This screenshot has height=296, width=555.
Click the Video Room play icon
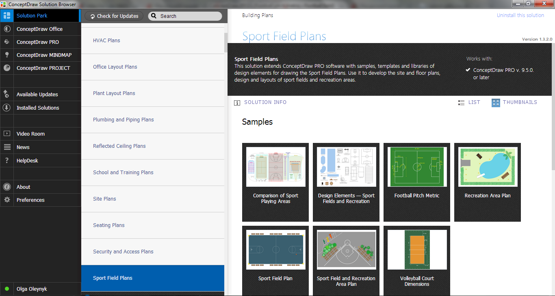click(x=7, y=134)
